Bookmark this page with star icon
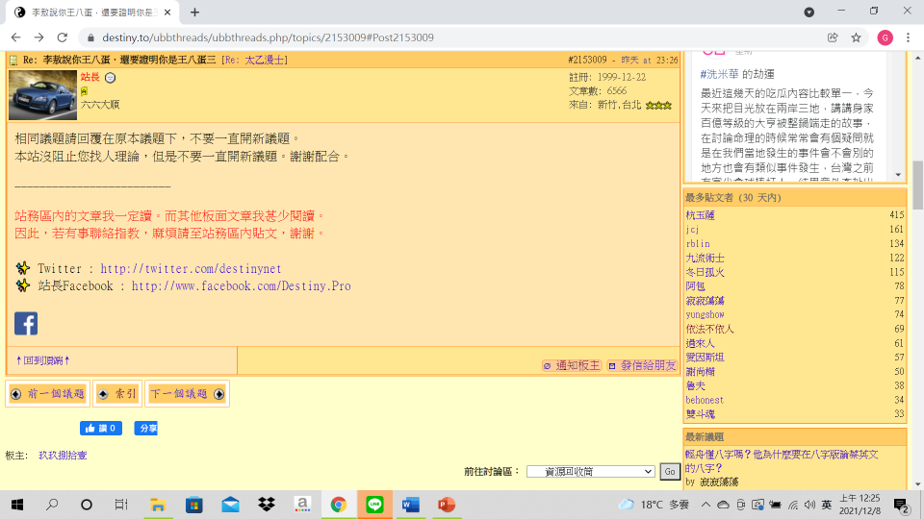This screenshot has width=924, height=519. click(x=857, y=37)
